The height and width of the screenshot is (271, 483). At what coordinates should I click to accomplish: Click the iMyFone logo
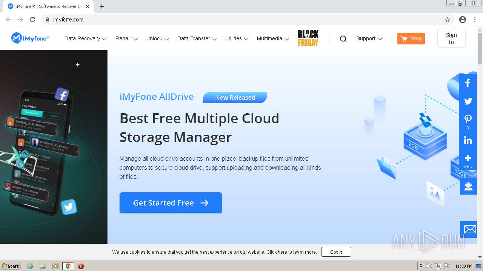[30, 38]
